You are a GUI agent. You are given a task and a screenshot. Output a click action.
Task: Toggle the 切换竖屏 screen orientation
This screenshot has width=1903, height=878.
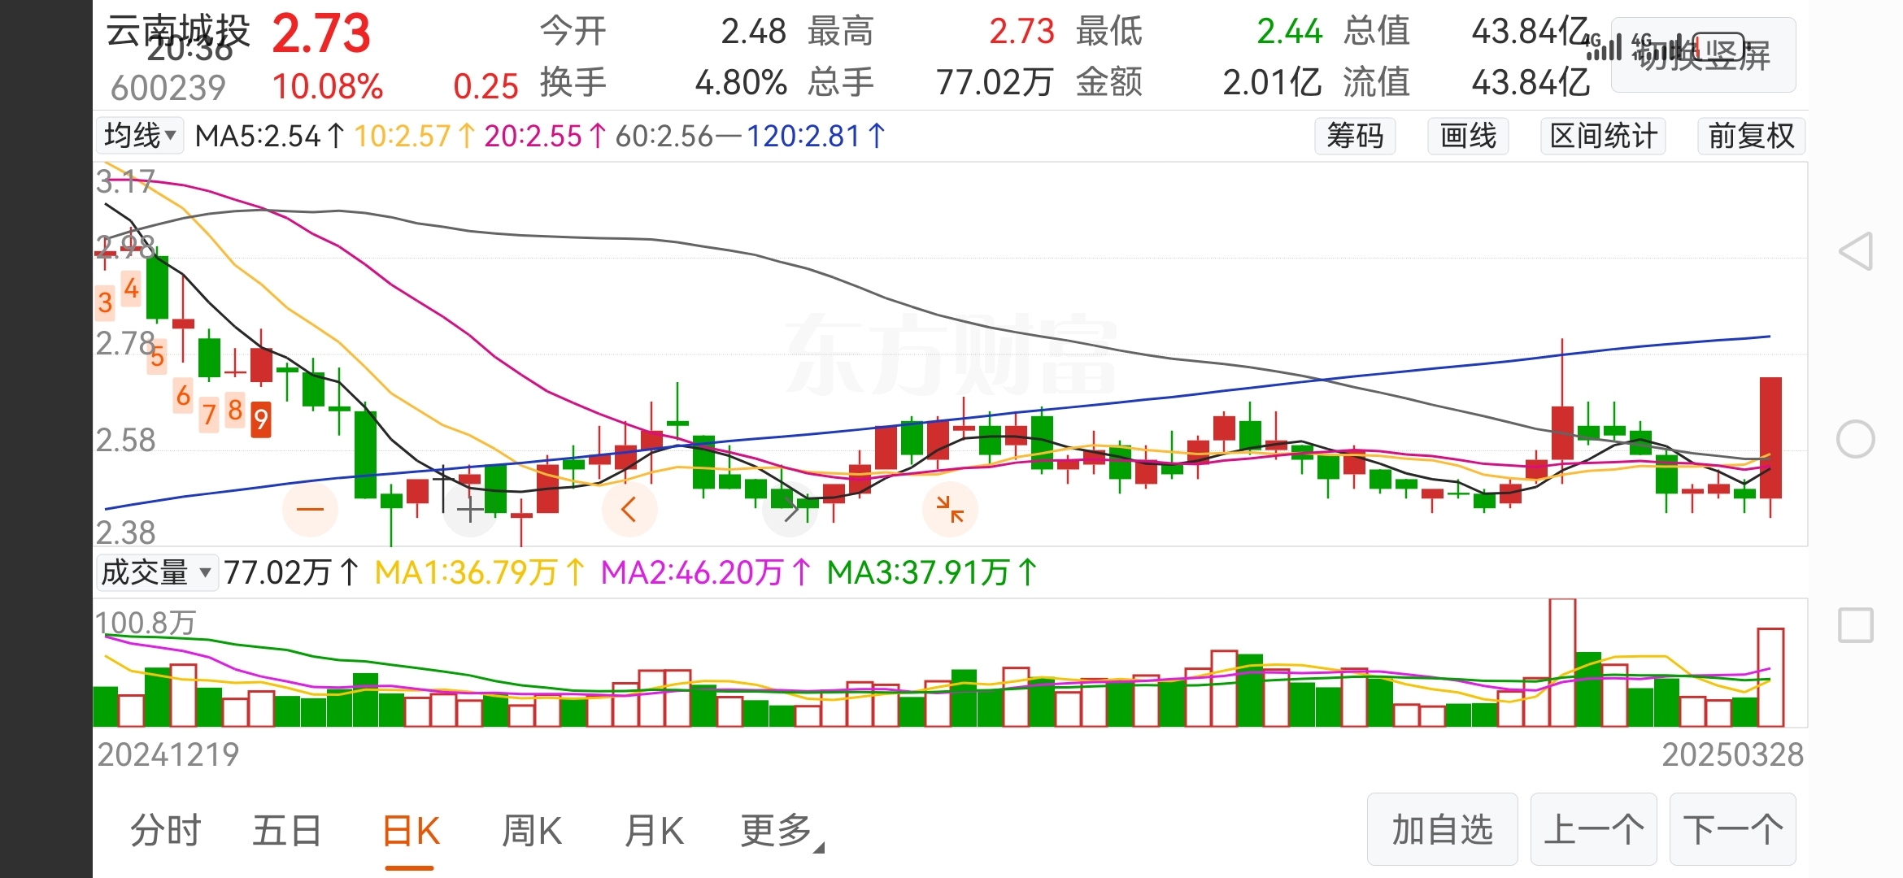pos(1703,54)
